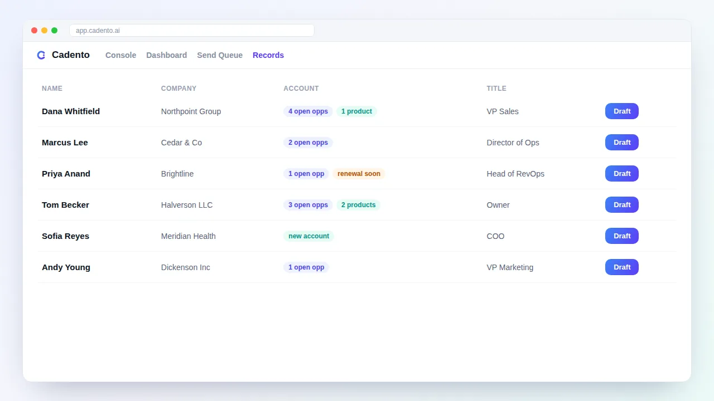This screenshot has width=714, height=401.
Task: Click the '3 open opps' badge
Action: pyautogui.click(x=308, y=205)
